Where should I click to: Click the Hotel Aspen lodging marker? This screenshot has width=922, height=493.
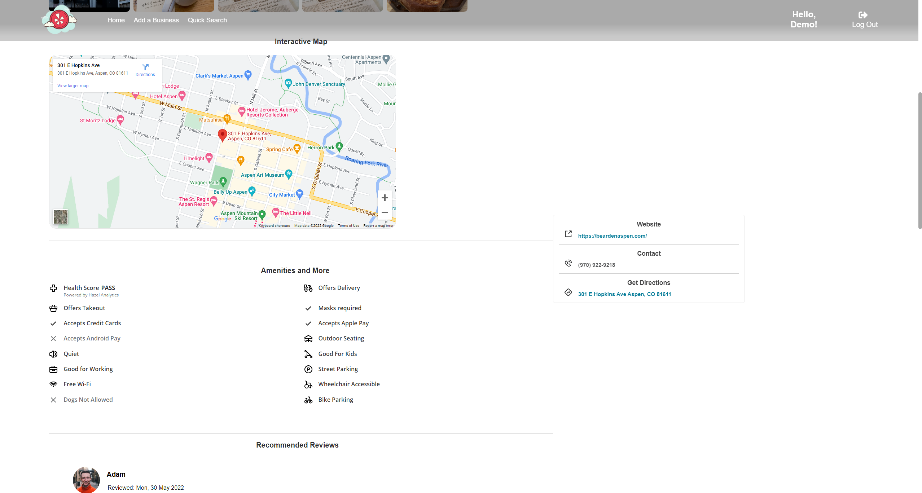click(182, 96)
